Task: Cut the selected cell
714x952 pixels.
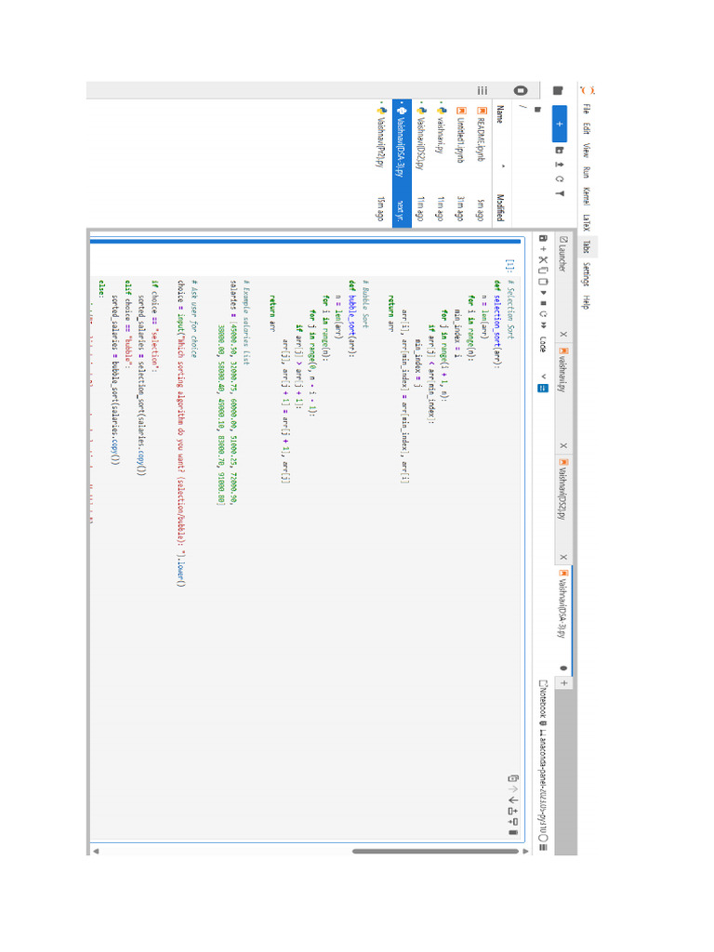Action: click(x=543, y=259)
